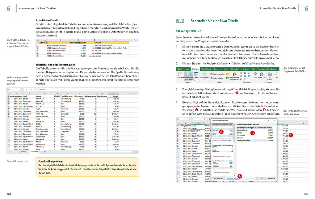Insert a Linie sparkline from the ribbon
Image resolution: width=315 pixels, height=199 pixels.
[x=276, y=75]
